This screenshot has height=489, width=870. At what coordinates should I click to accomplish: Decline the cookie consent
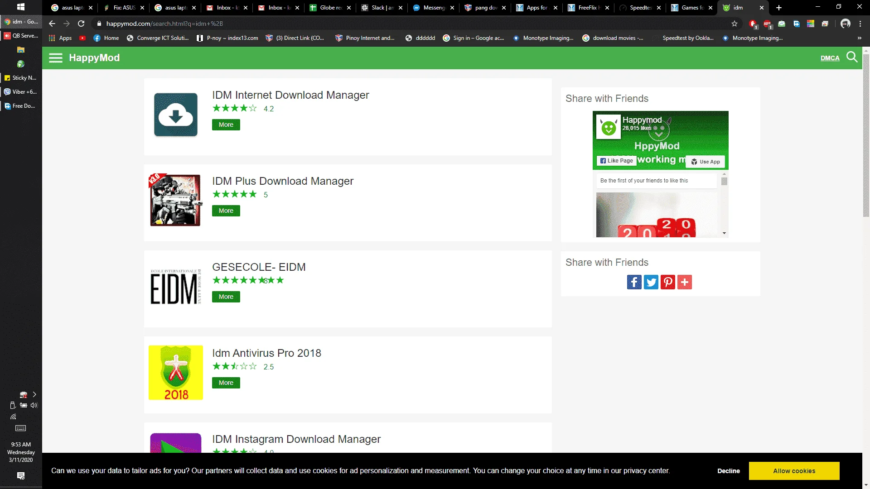click(x=729, y=471)
